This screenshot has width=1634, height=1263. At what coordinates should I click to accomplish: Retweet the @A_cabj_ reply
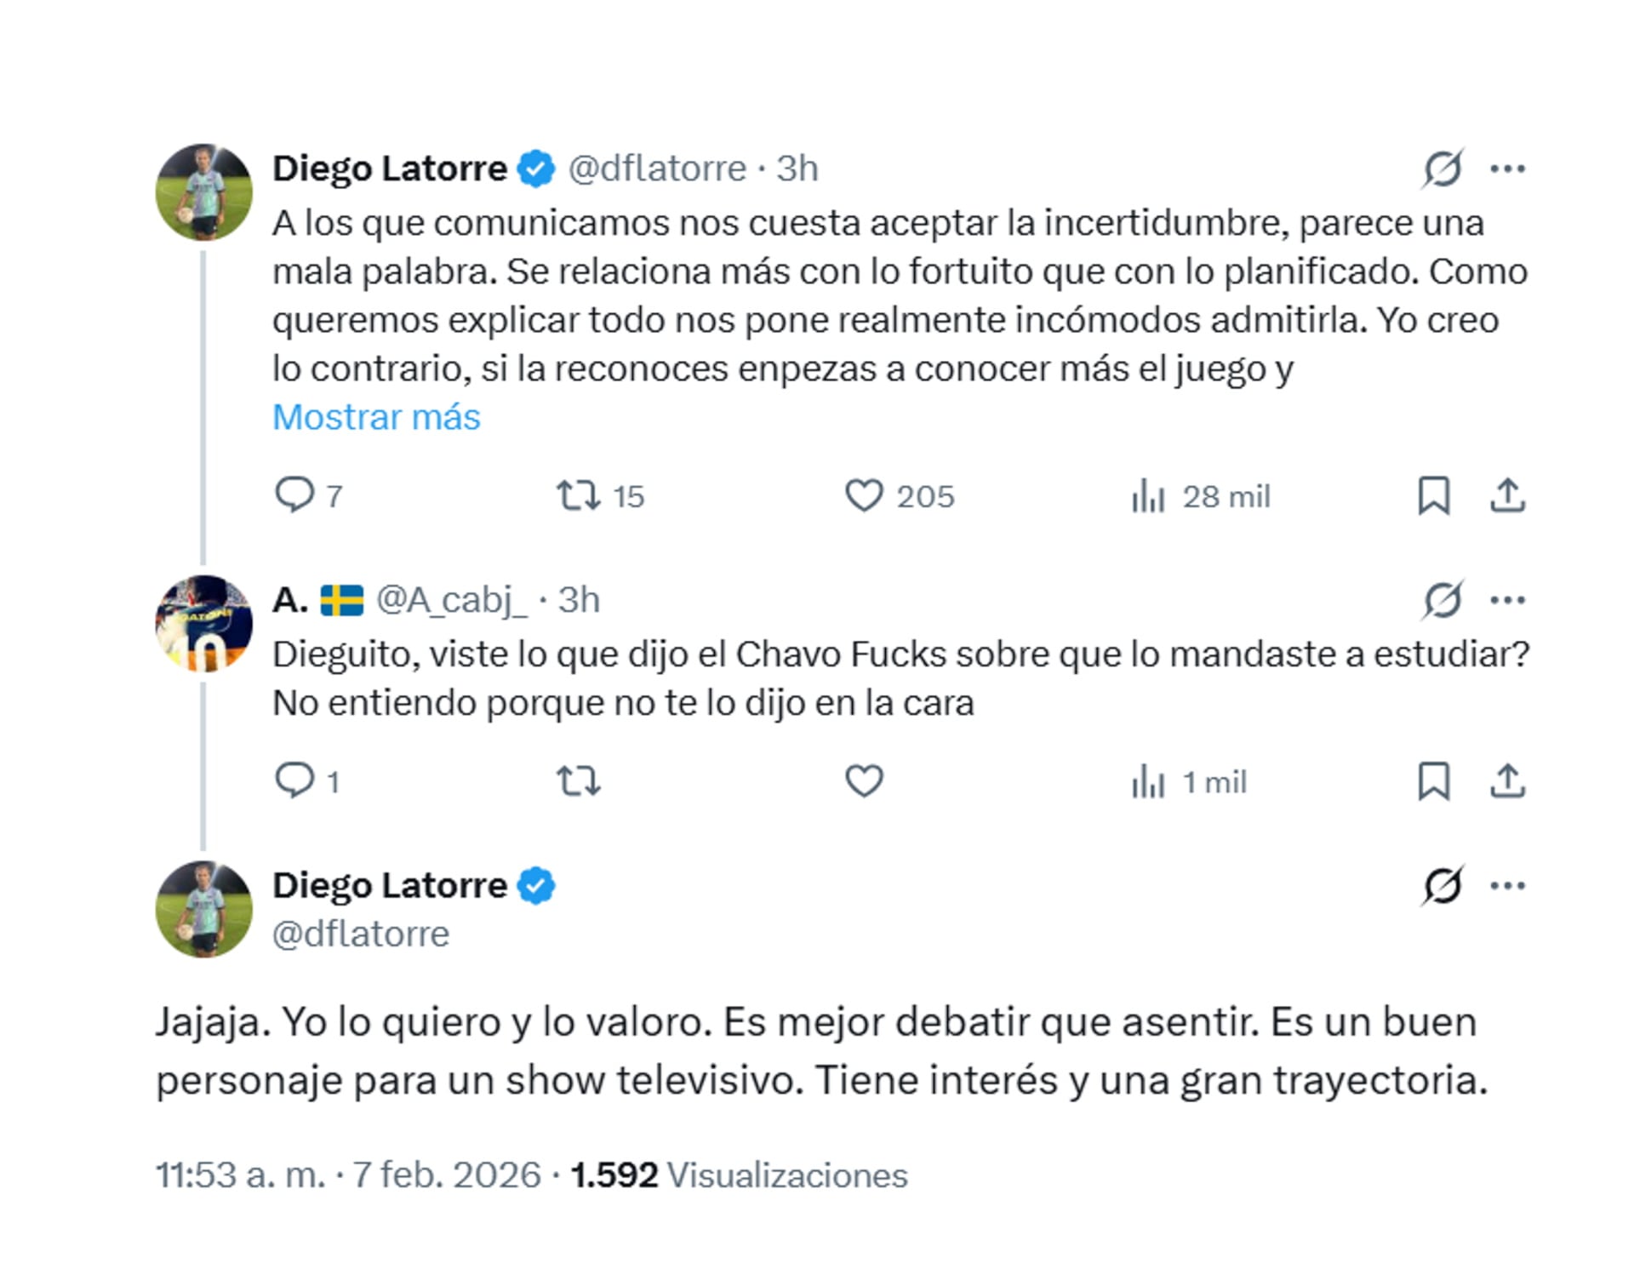[x=579, y=780]
